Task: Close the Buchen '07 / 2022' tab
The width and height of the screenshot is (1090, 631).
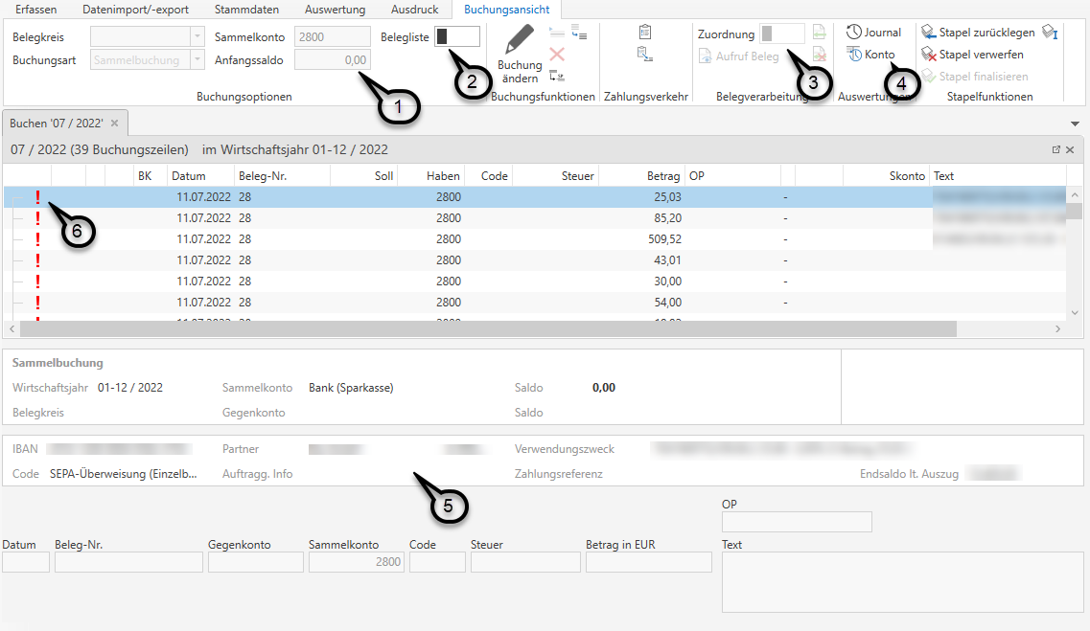Action: click(x=114, y=124)
